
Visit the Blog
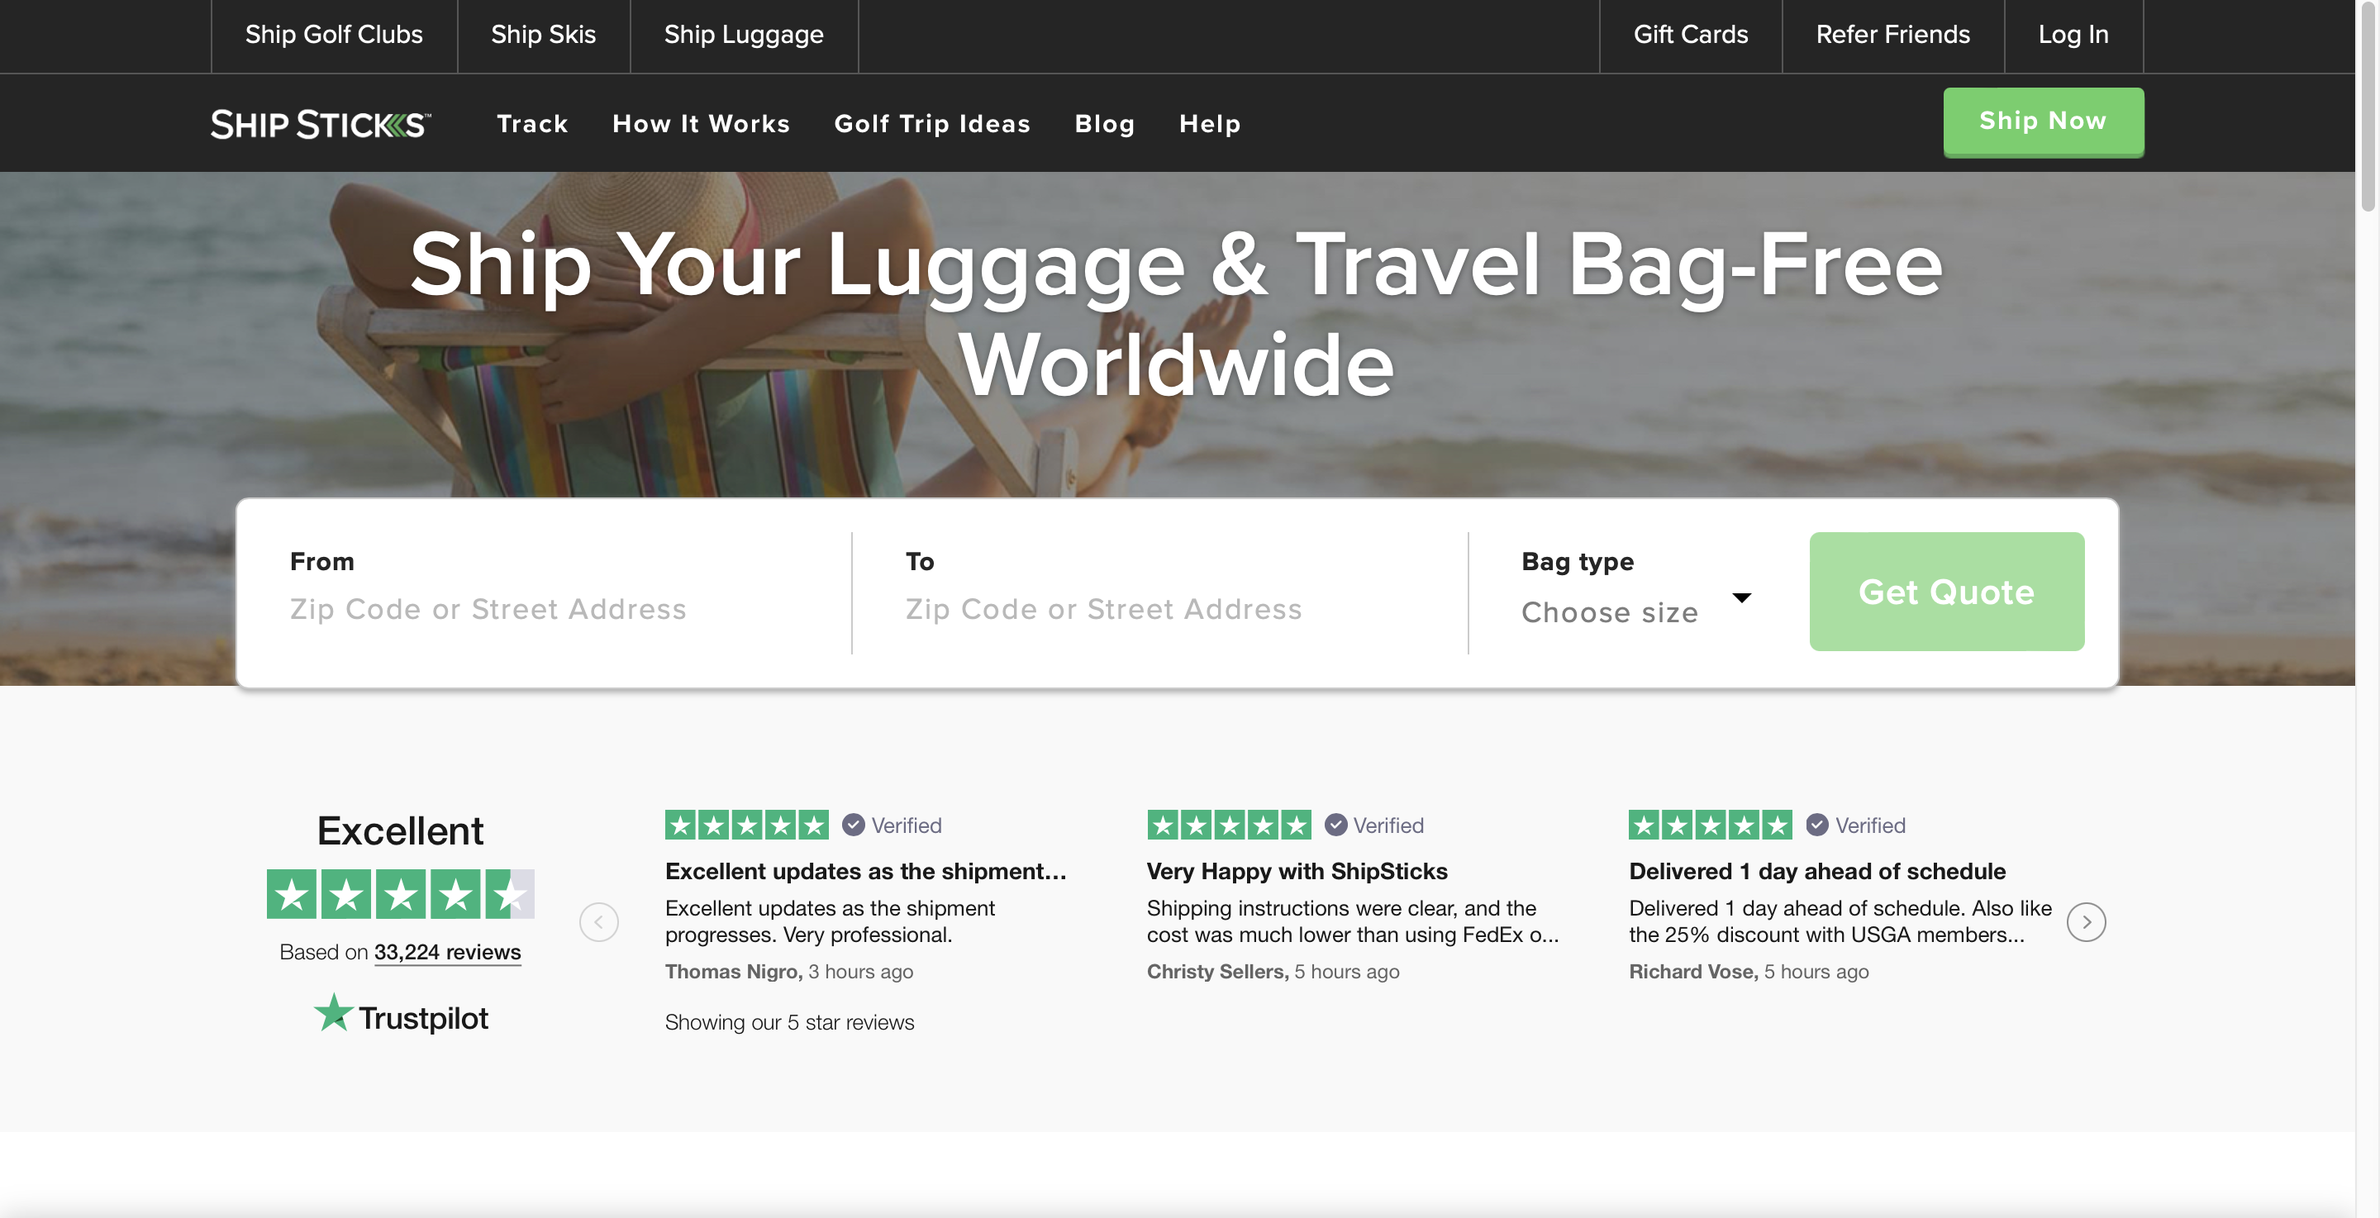click(1104, 124)
